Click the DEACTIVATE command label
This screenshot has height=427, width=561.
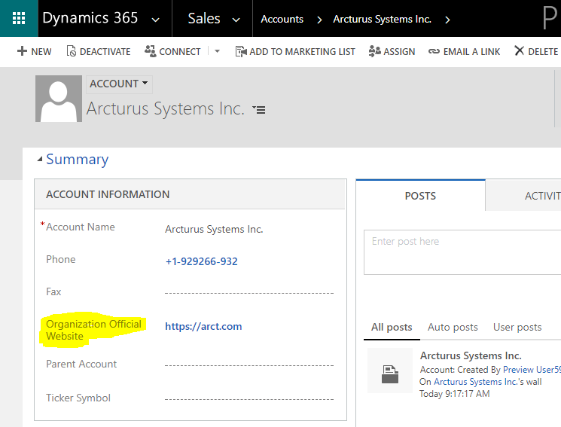(105, 52)
